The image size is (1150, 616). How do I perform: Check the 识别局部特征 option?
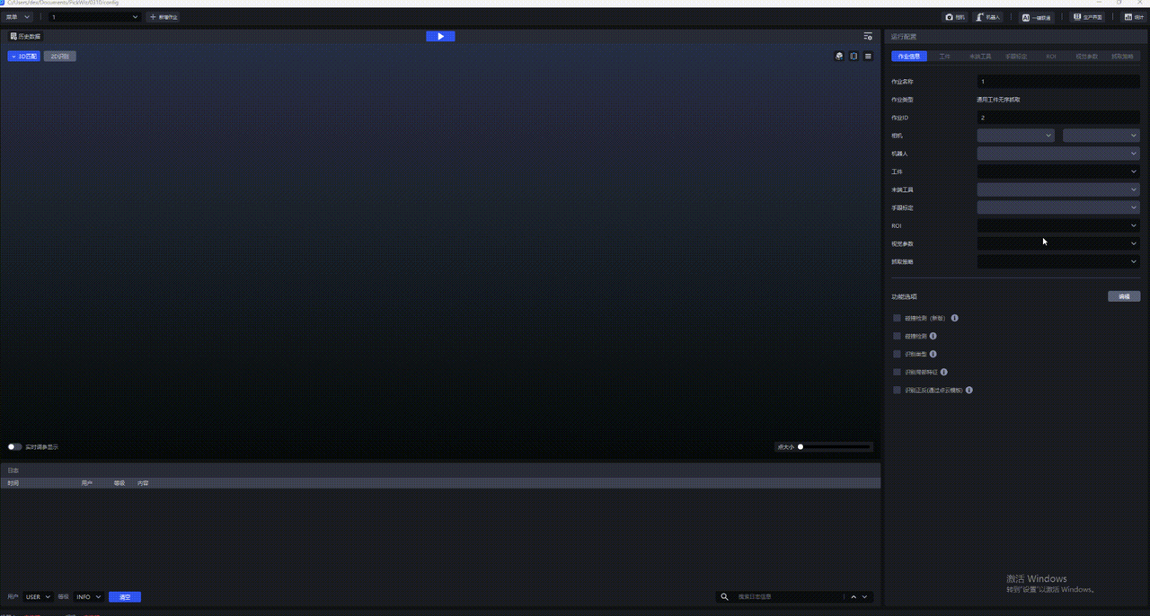click(x=897, y=372)
